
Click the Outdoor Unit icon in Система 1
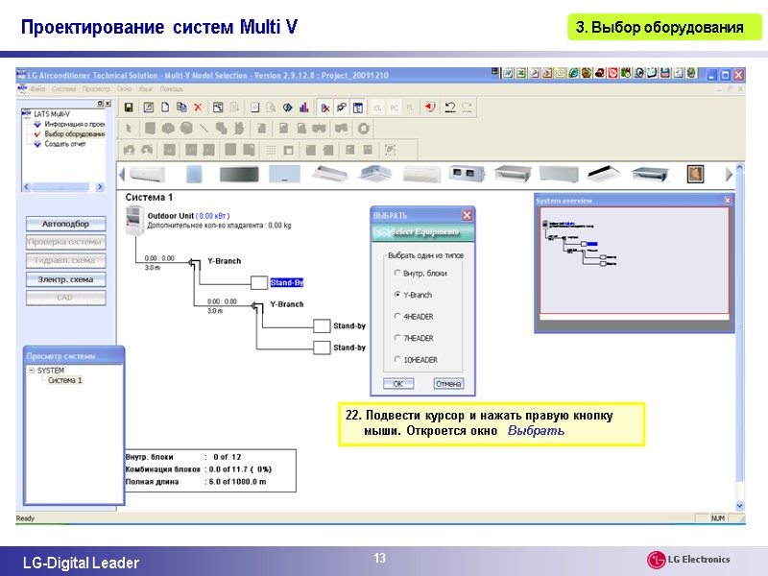[x=134, y=221]
